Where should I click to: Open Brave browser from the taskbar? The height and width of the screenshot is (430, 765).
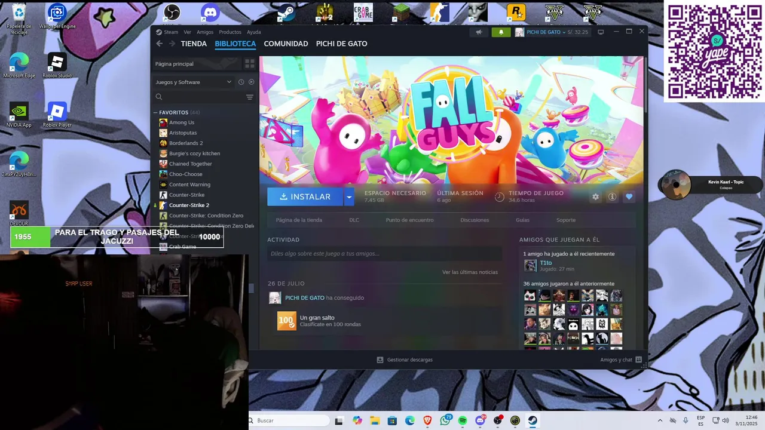click(427, 420)
